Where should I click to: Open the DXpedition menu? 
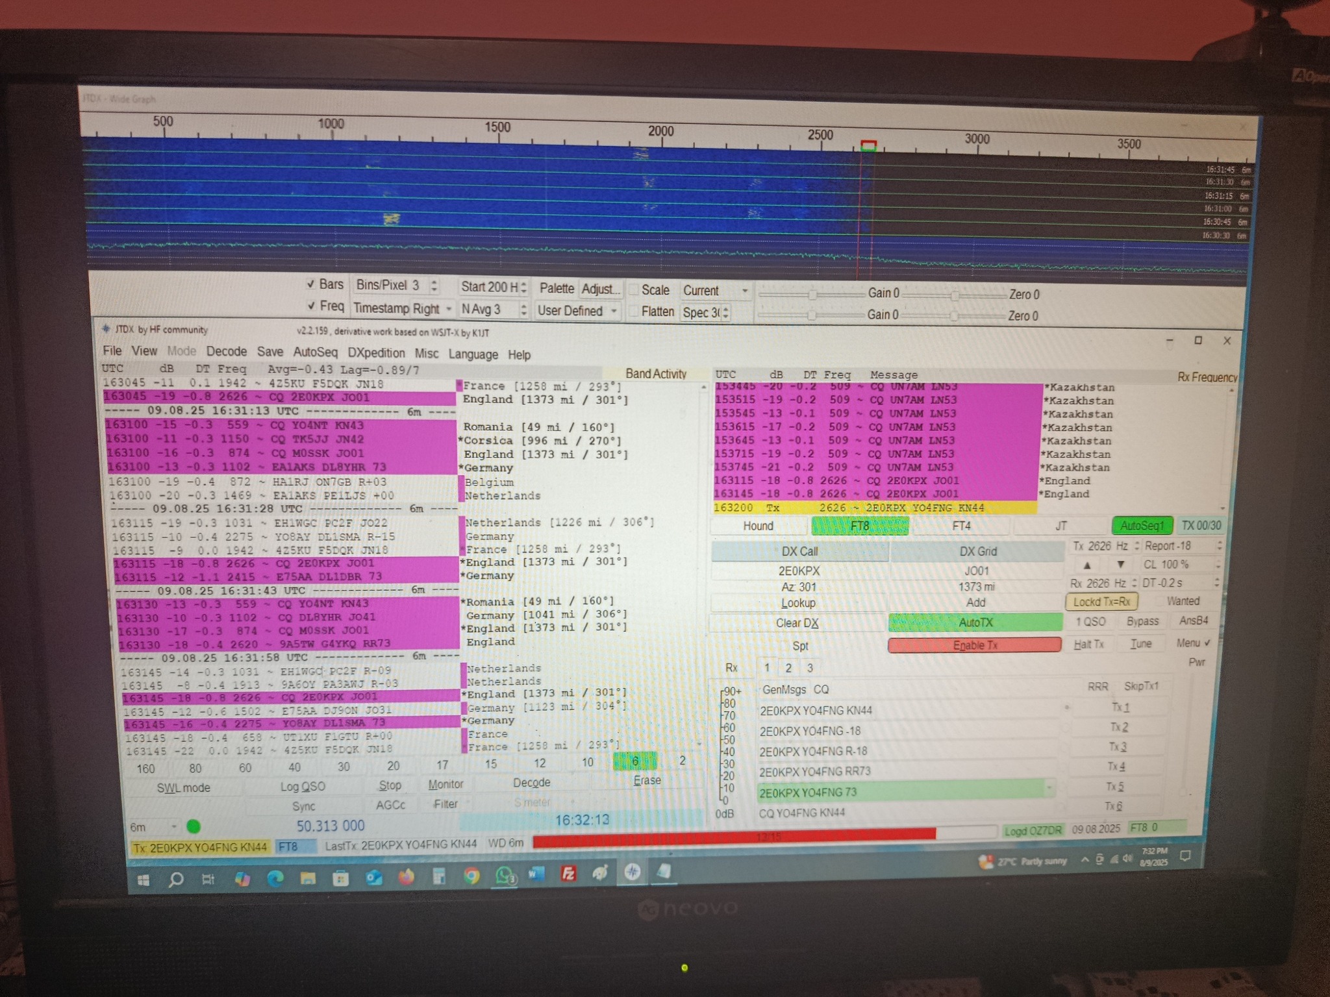[x=376, y=353]
